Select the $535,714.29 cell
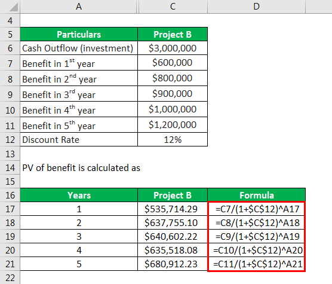Image resolution: width=332 pixels, height=284 pixels. click(173, 209)
